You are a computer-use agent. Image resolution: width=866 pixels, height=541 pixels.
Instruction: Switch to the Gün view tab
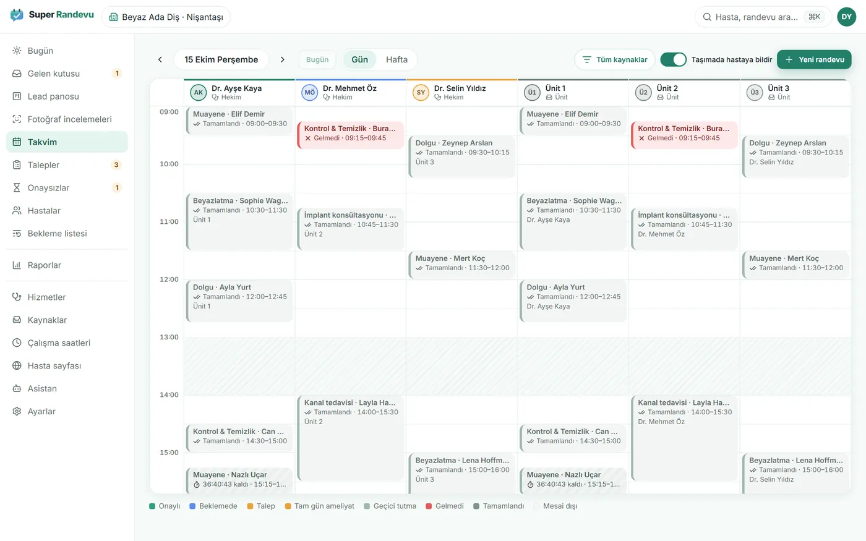pos(360,59)
